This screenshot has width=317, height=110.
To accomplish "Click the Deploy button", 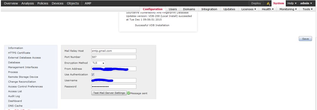I will point(256,4).
